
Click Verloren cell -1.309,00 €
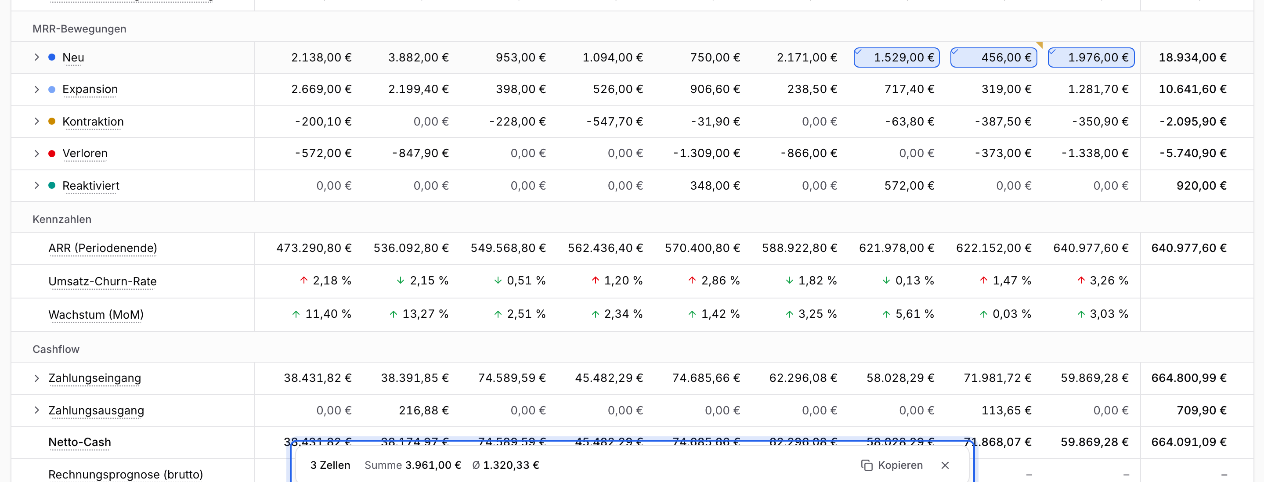click(707, 154)
